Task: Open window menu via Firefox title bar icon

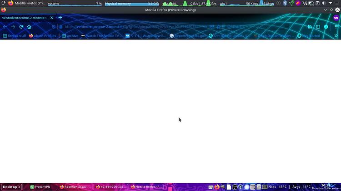Action: pyautogui.click(x=4, y=10)
